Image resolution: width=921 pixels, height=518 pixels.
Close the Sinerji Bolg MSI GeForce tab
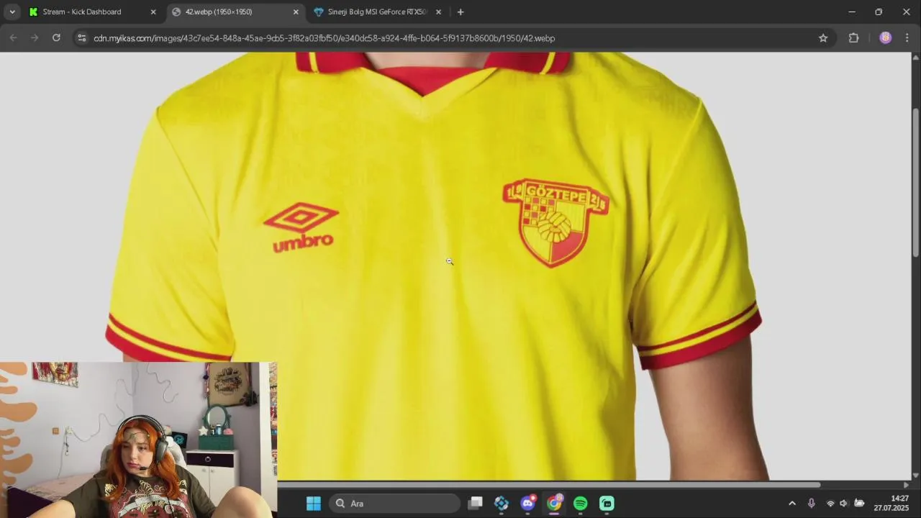click(439, 12)
